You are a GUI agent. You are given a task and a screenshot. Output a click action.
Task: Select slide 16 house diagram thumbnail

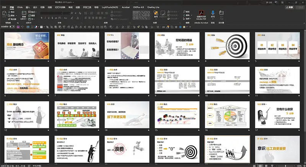[227, 115]
